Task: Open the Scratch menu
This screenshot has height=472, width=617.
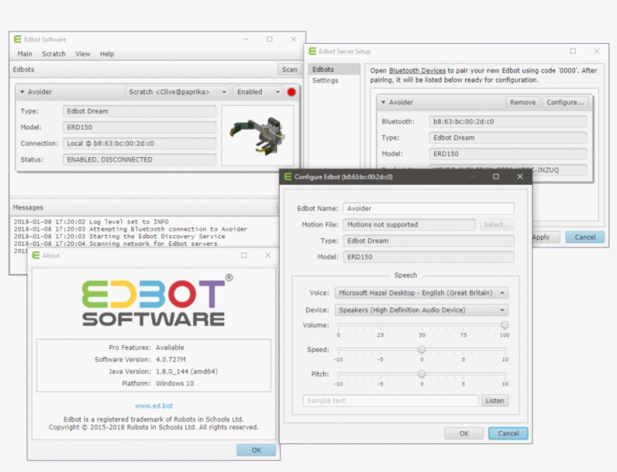Action: [x=53, y=54]
